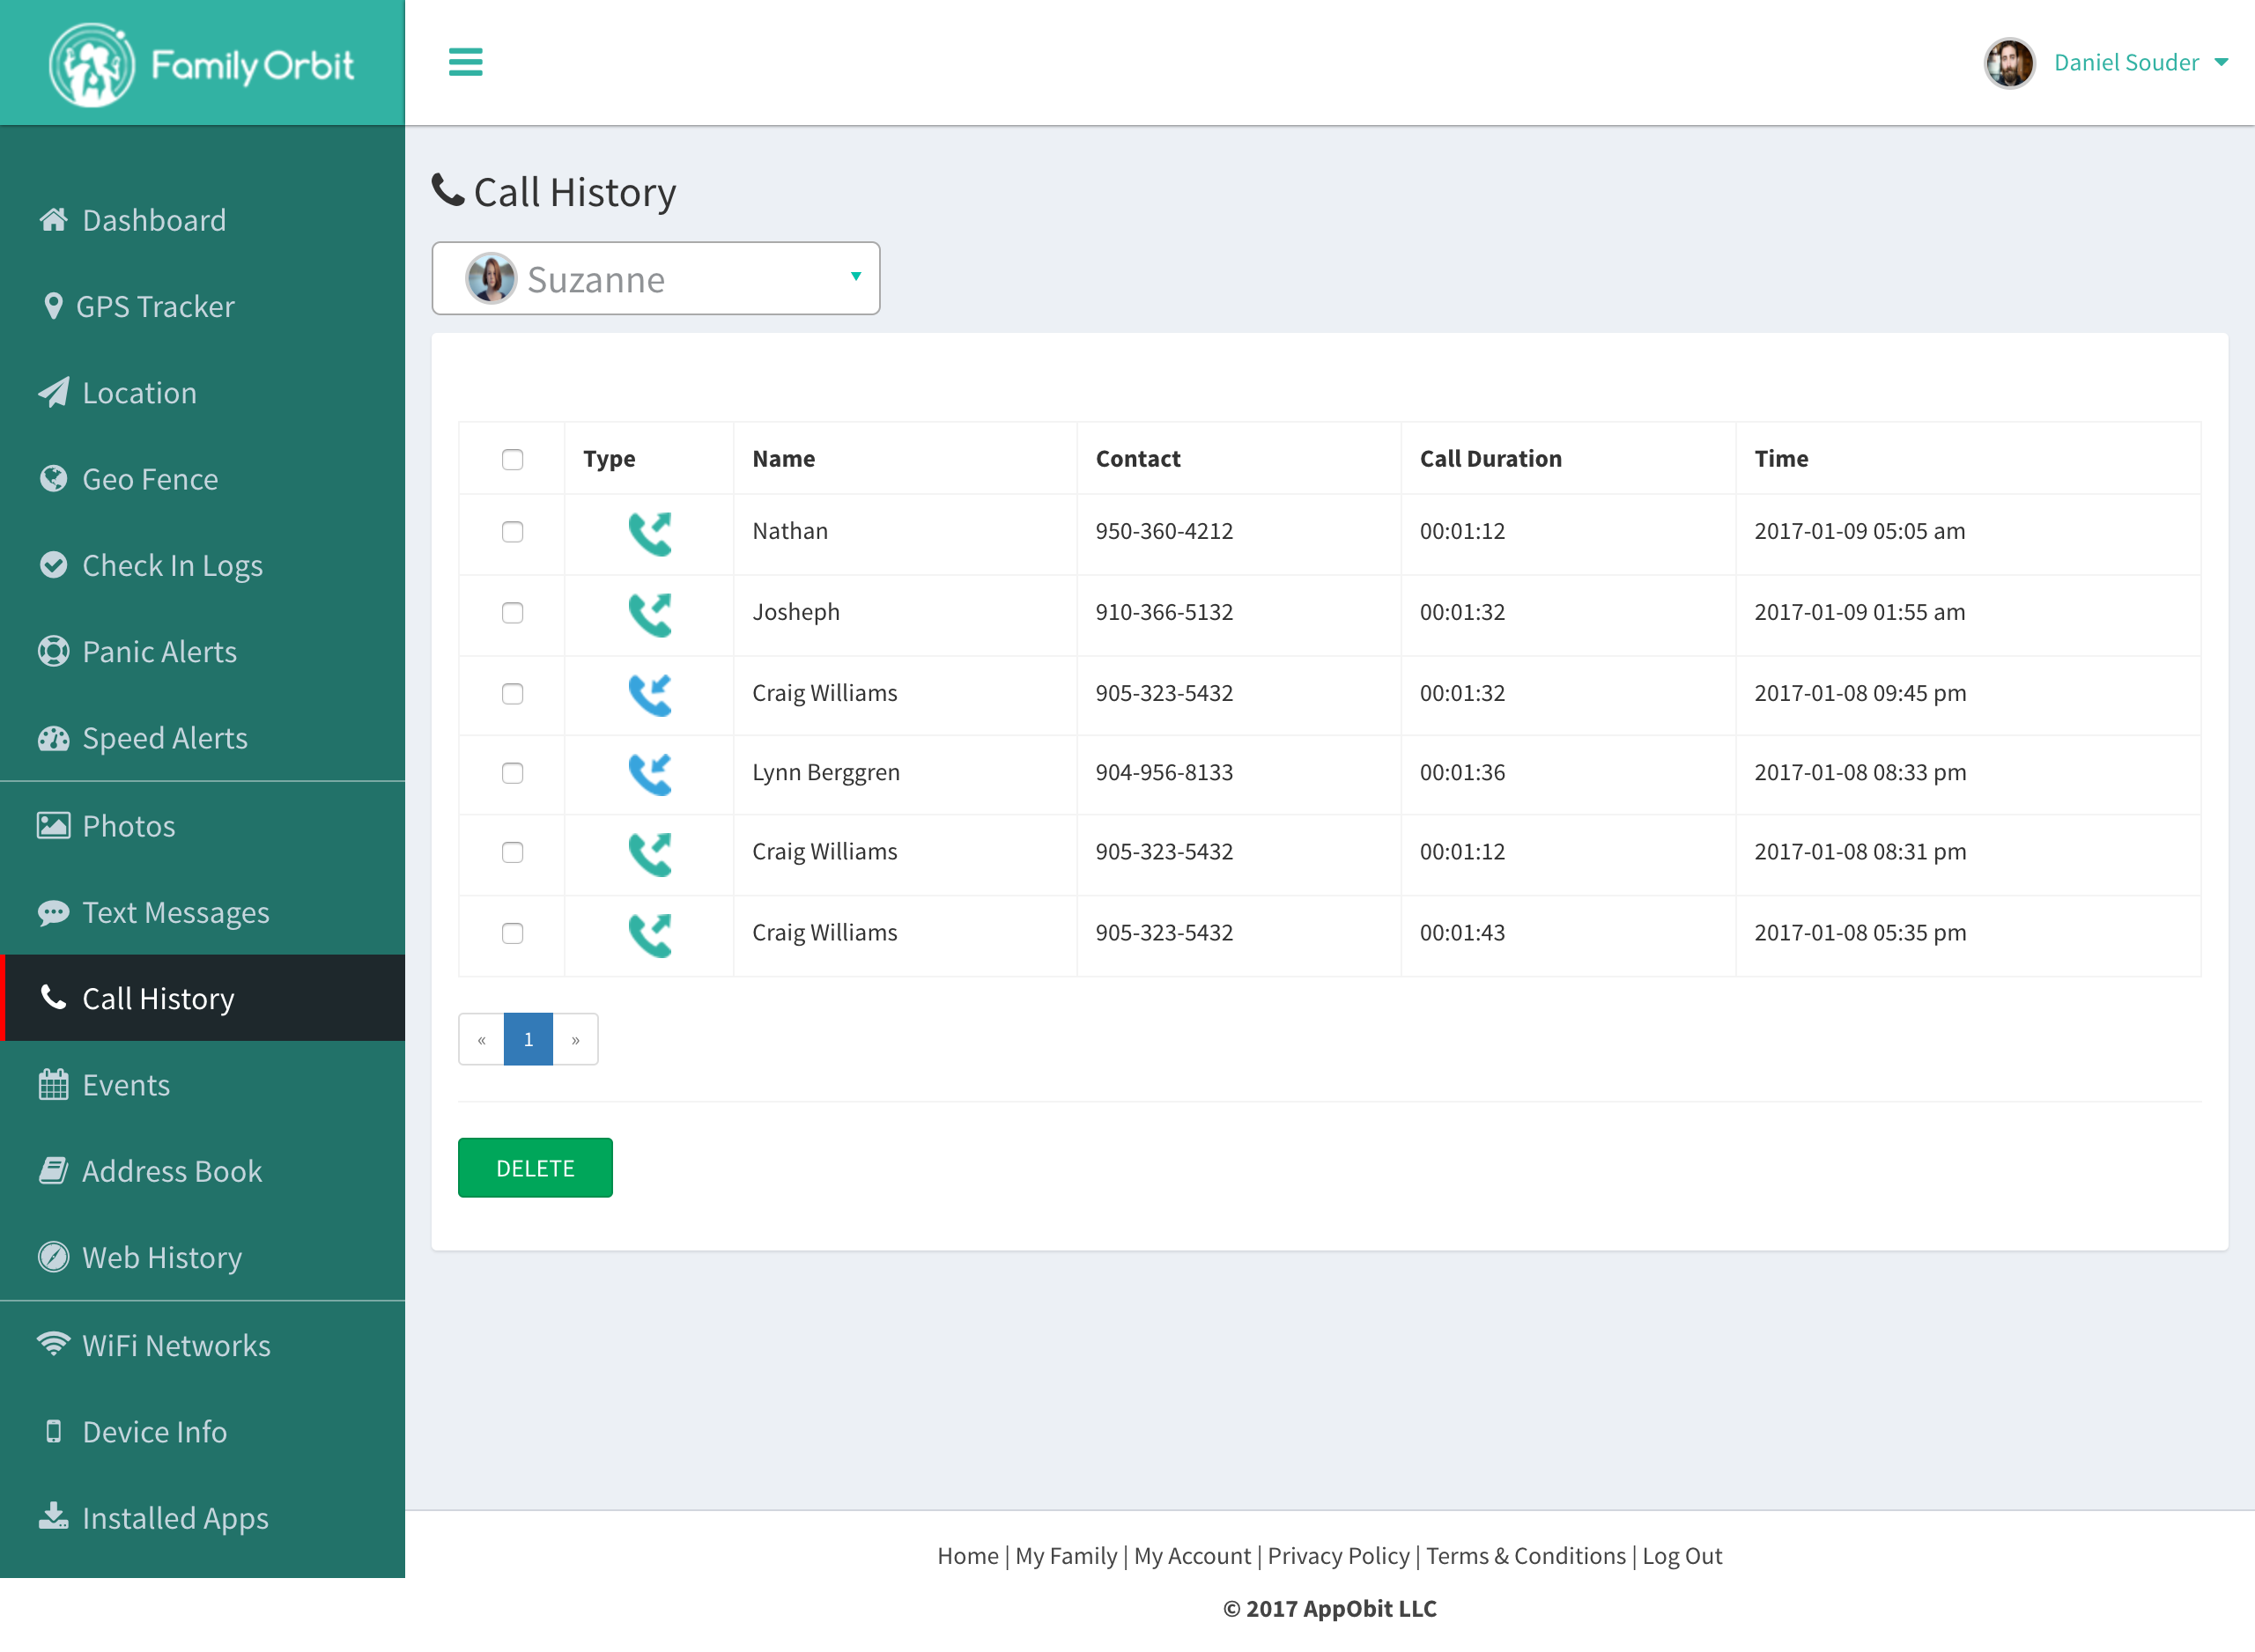The height and width of the screenshot is (1652, 2255).
Task: Click Suzanne's avatar in the dropdown
Action: pyautogui.click(x=491, y=278)
